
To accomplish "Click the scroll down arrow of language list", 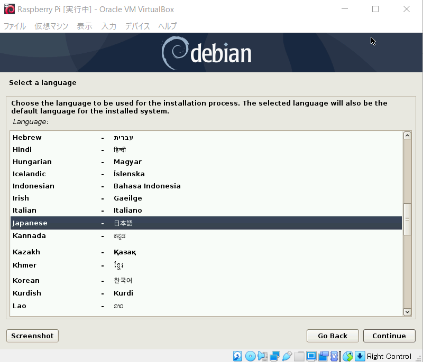I will click(x=407, y=312).
